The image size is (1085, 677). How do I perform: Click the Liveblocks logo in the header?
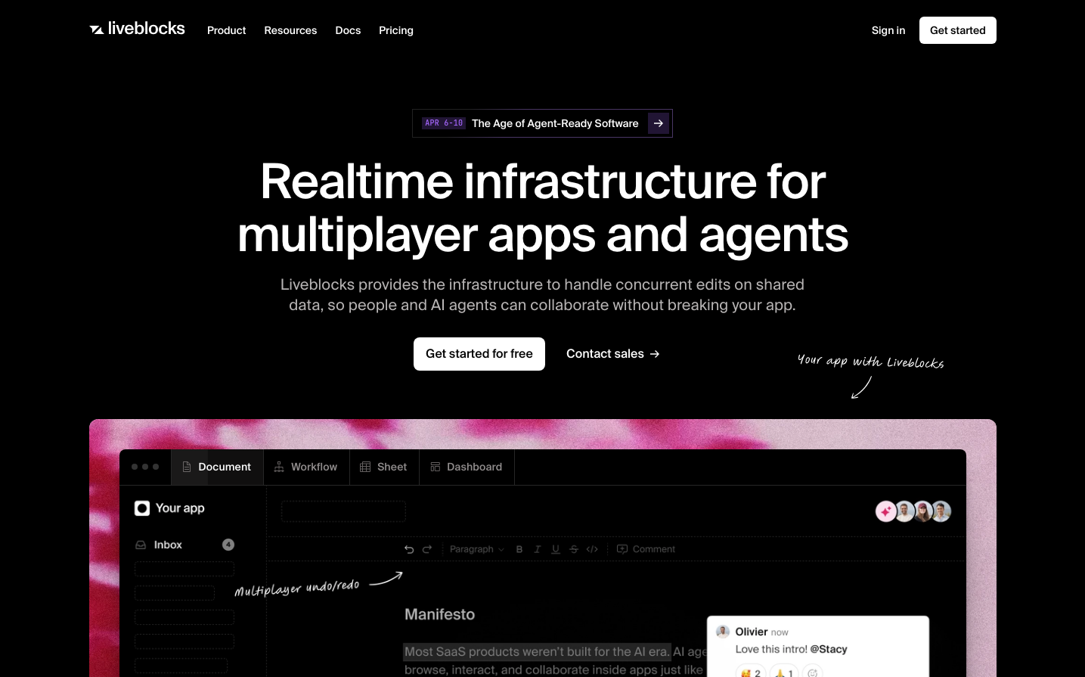coord(137,29)
